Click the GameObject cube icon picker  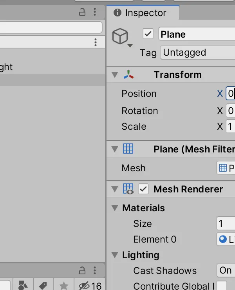(x=122, y=37)
